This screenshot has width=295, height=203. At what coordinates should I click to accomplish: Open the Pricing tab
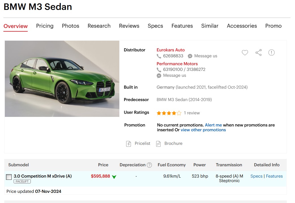point(45,26)
